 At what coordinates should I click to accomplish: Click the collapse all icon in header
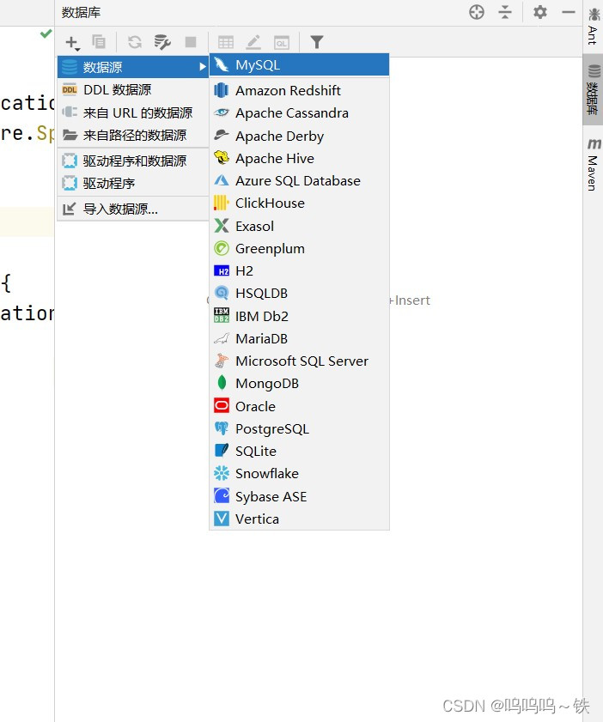tap(505, 12)
